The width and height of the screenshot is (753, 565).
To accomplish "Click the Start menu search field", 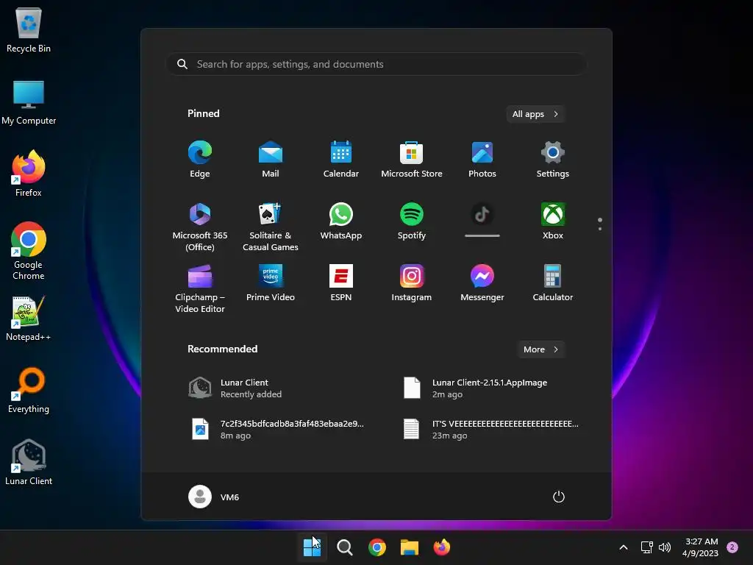I will pyautogui.click(x=376, y=64).
